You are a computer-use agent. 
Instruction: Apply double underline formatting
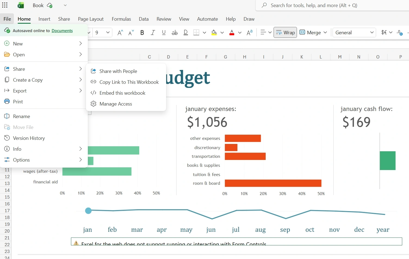(x=186, y=33)
